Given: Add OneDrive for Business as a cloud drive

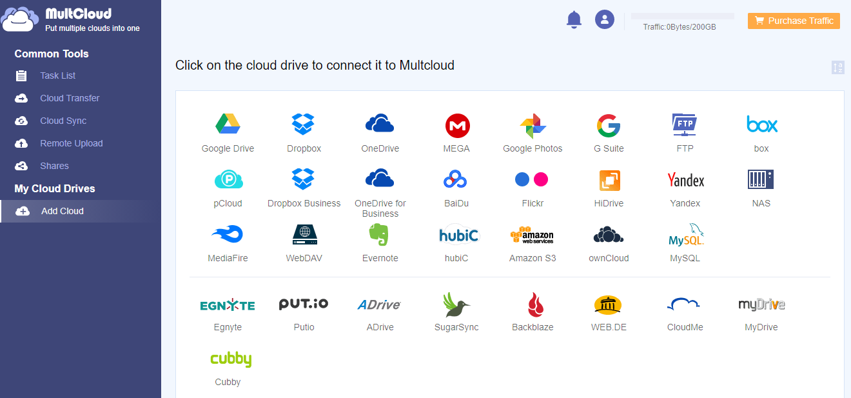Looking at the screenshot, I should pyautogui.click(x=380, y=179).
